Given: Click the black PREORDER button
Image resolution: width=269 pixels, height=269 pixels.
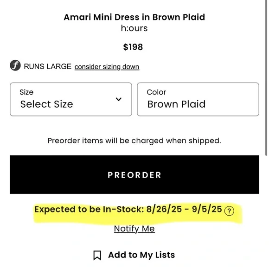Looking at the screenshot, I should 134,175.
